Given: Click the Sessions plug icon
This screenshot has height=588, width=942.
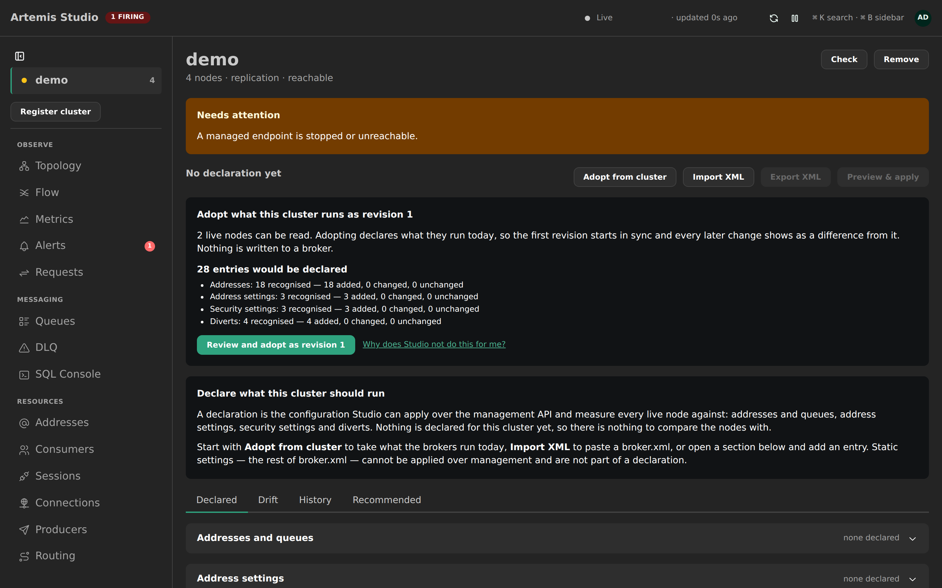Looking at the screenshot, I should tap(24, 476).
